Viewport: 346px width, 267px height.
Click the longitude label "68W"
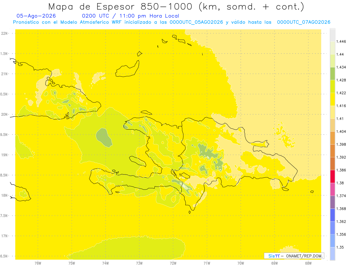308,263
